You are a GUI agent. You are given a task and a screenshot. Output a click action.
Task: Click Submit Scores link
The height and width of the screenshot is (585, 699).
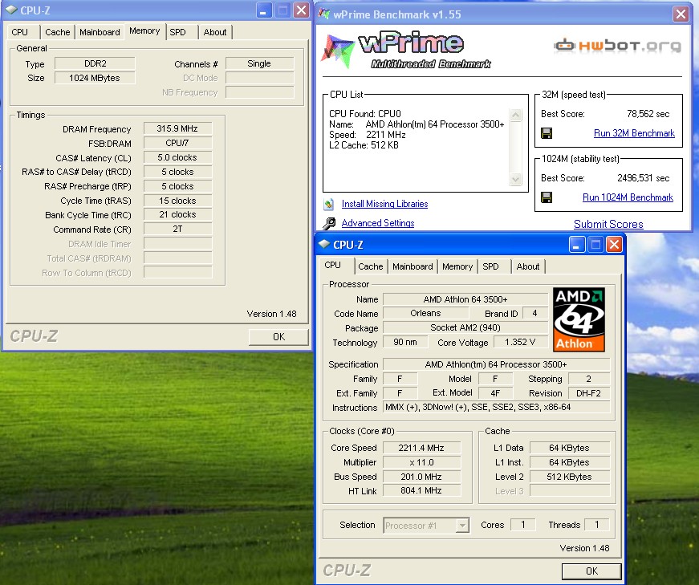coord(608,224)
